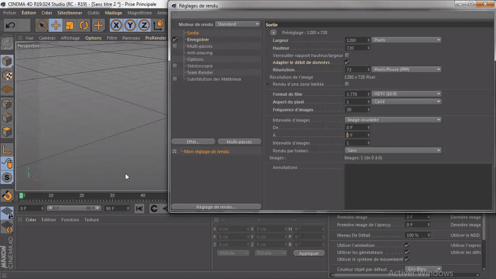496x279 pixels.
Task: Open the Créer menu in main bar
Action: click(46, 13)
